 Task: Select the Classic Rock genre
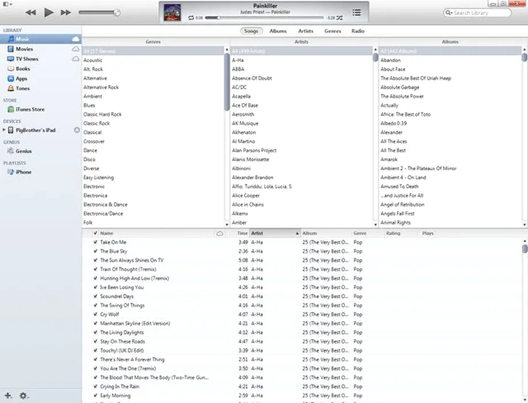point(97,123)
